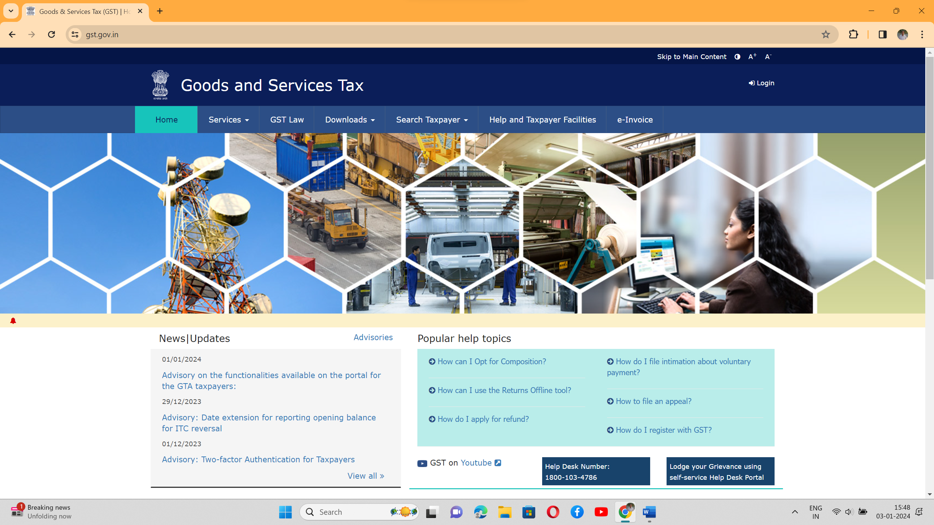Click the page vertical scrollbar
The image size is (934, 525).
point(929,168)
